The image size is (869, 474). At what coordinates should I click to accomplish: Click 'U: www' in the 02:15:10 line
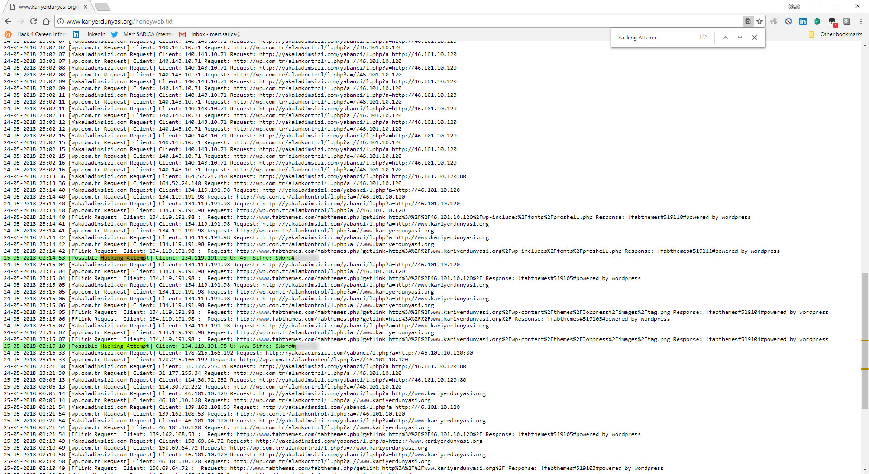239,346
